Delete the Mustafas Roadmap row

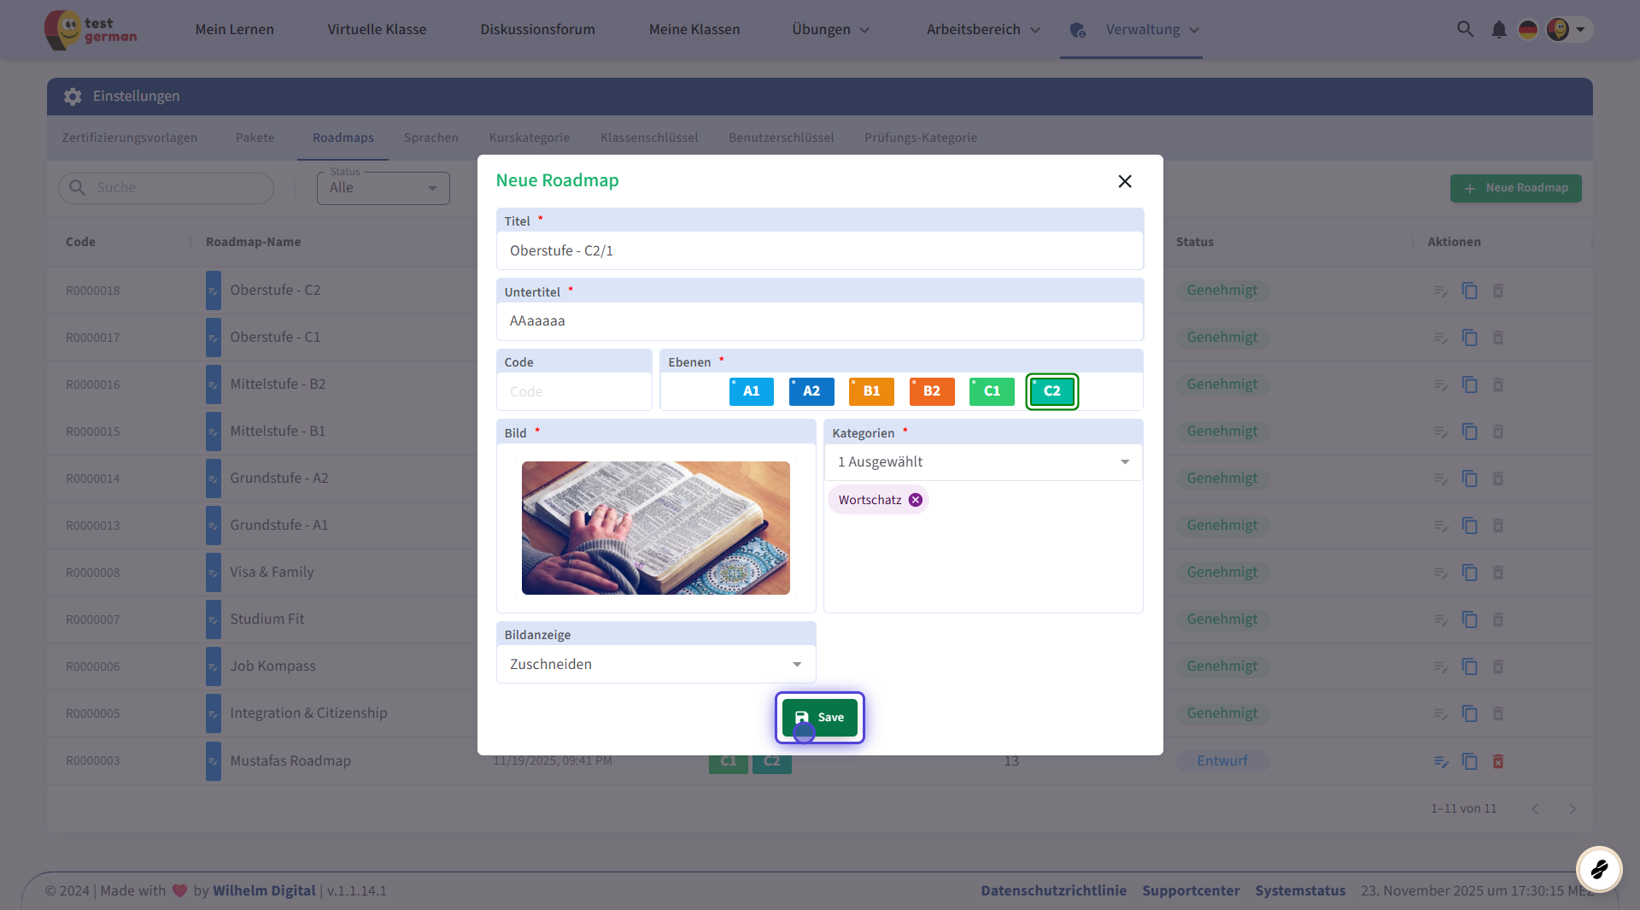click(1497, 760)
